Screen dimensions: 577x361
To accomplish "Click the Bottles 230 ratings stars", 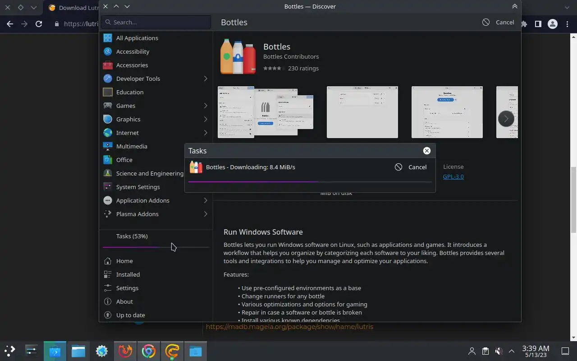I will (x=273, y=69).
